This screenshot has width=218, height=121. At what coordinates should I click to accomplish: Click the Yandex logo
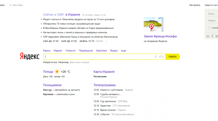coord(30,56)
